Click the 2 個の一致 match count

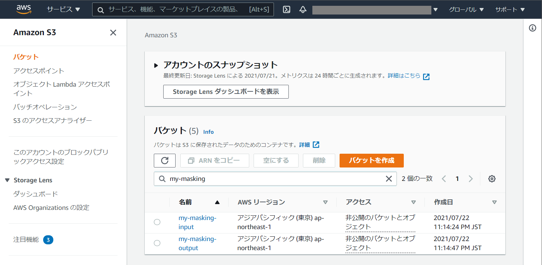point(417,179)
